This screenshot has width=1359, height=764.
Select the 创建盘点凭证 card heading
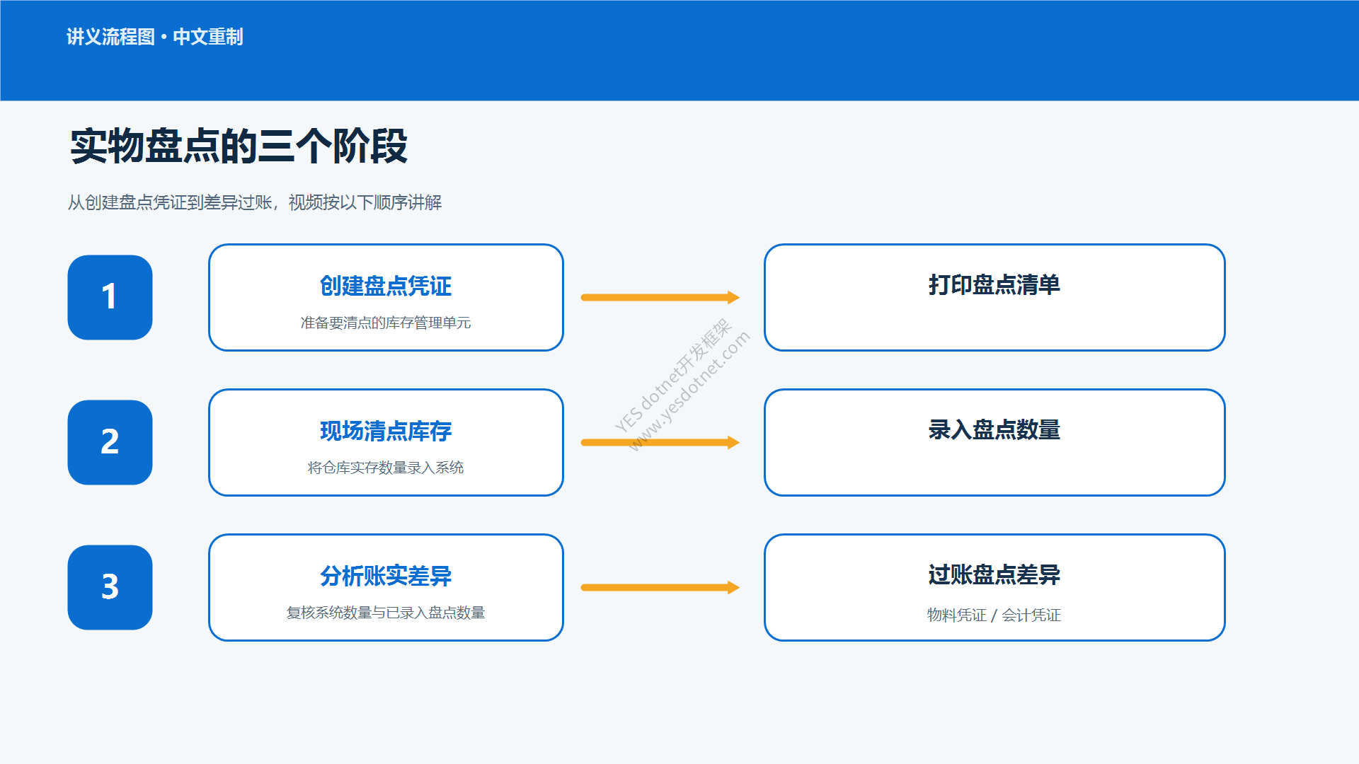(x=386, y=286)
